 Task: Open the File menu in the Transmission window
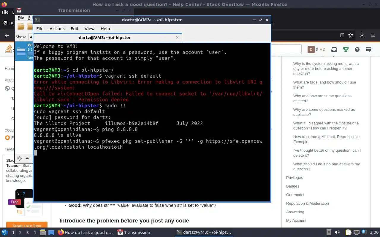click(20, 18)
